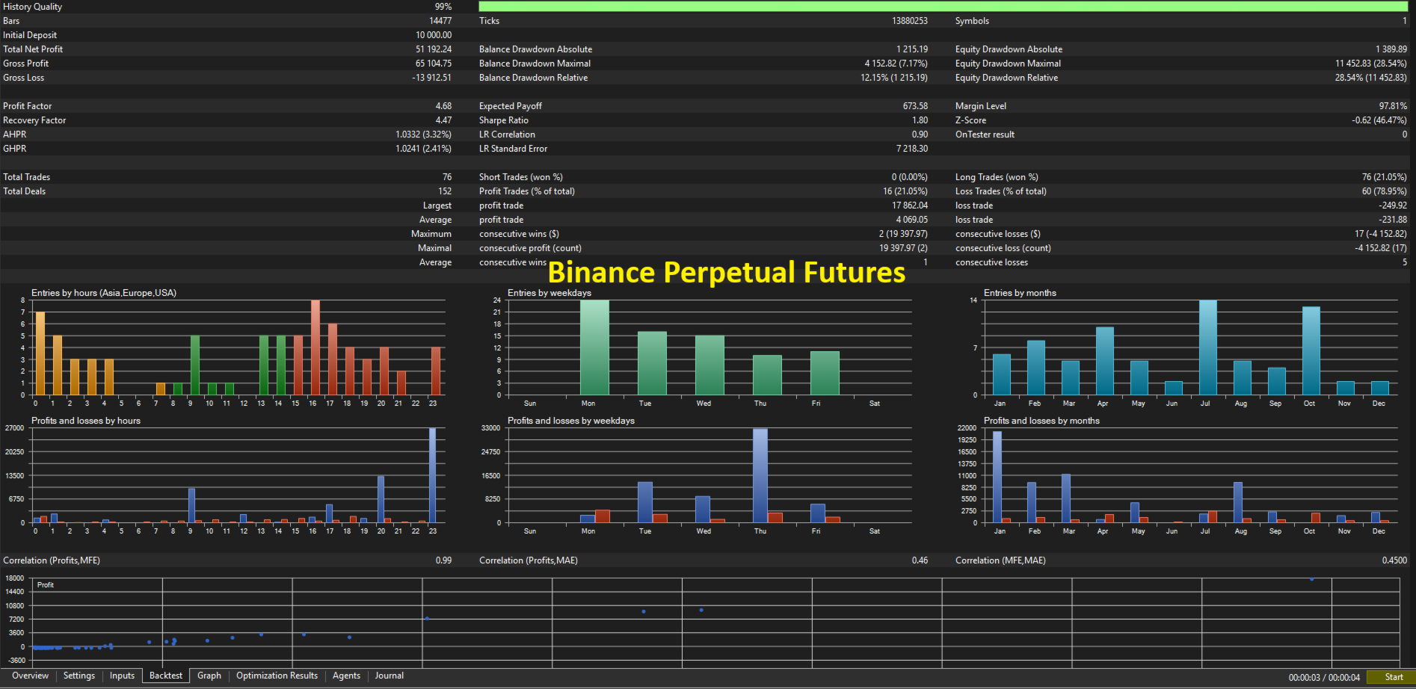Open the Inputs tab
The image size is (1416, 689).
coord(122,676)
